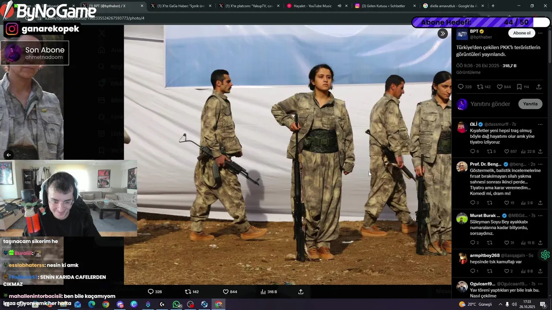Image resolution: width=552 pixels, height=310 pixels.
Task: Open a new browser tab with plus button
Action: (493, 6)
